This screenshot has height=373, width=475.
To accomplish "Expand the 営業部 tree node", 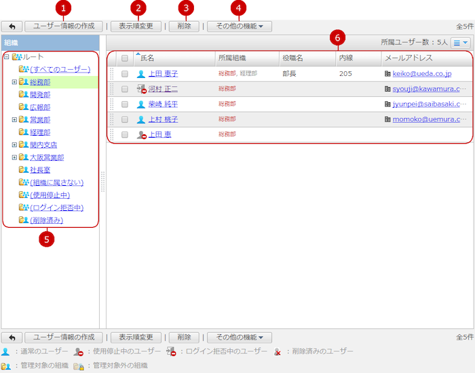I will click(x=14, y=120).
